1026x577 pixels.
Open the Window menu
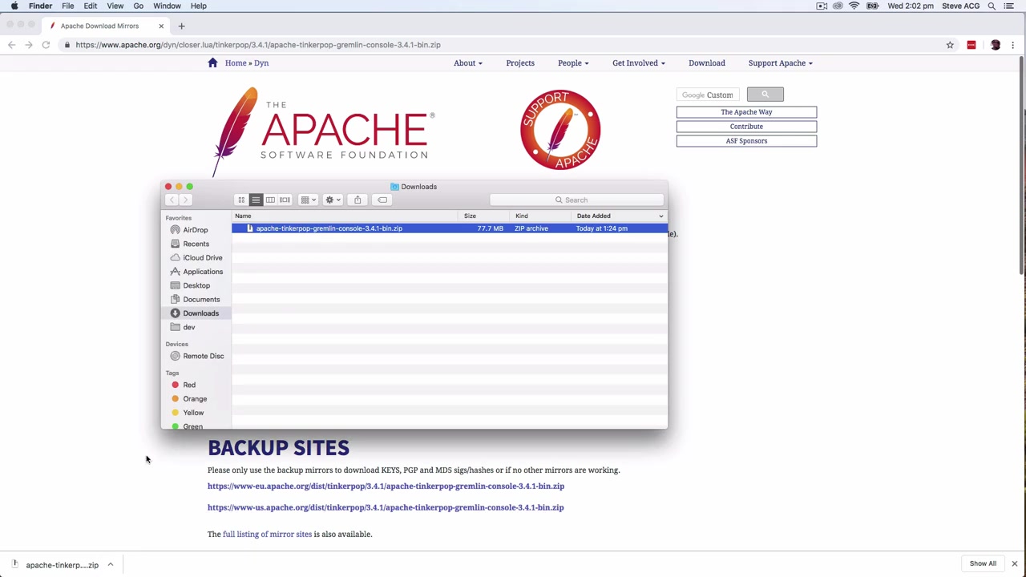[x=167, y=6]
